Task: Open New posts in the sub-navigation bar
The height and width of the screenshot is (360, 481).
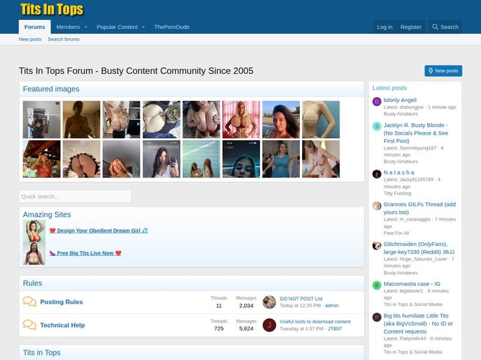Action: pyautogui.click(x=30, y=39)
